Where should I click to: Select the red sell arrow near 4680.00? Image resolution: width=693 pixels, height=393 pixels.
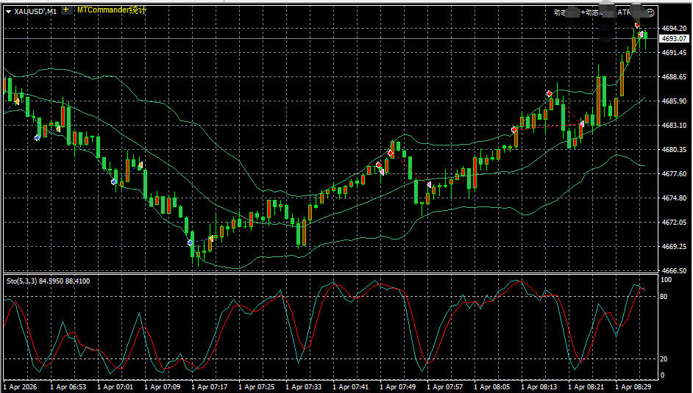(390, 153)
